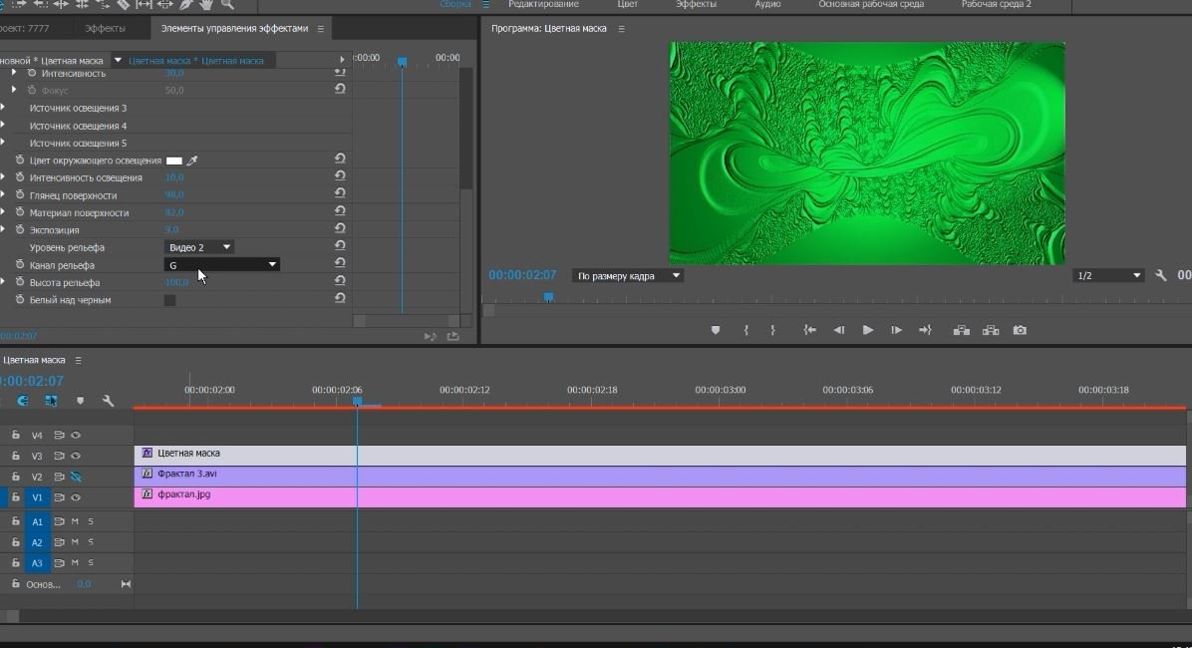Toggle lock on track V3
The image size is (1192, 648).
click(x=16, y=456)
